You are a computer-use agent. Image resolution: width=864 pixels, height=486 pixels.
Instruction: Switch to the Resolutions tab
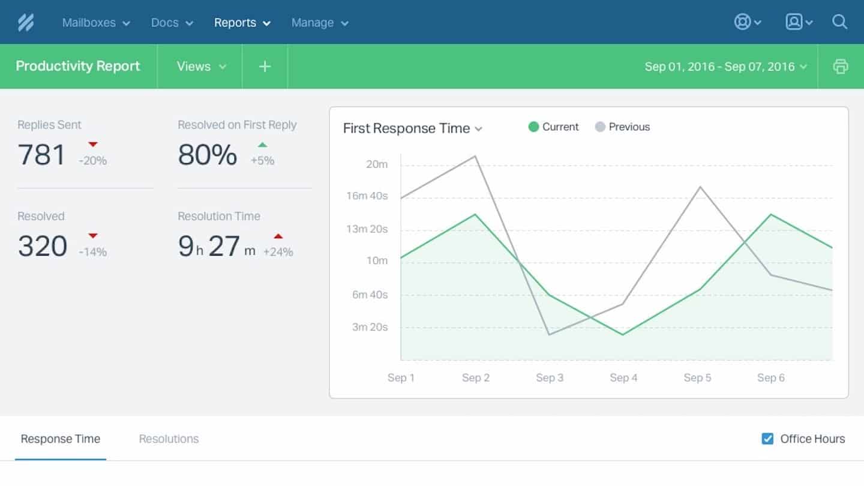(169, 439)
